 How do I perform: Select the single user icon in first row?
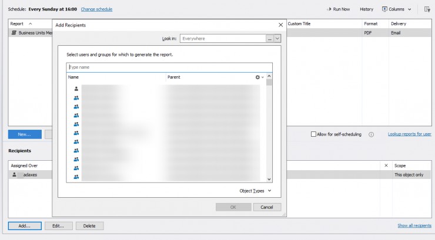click(76, 89)
